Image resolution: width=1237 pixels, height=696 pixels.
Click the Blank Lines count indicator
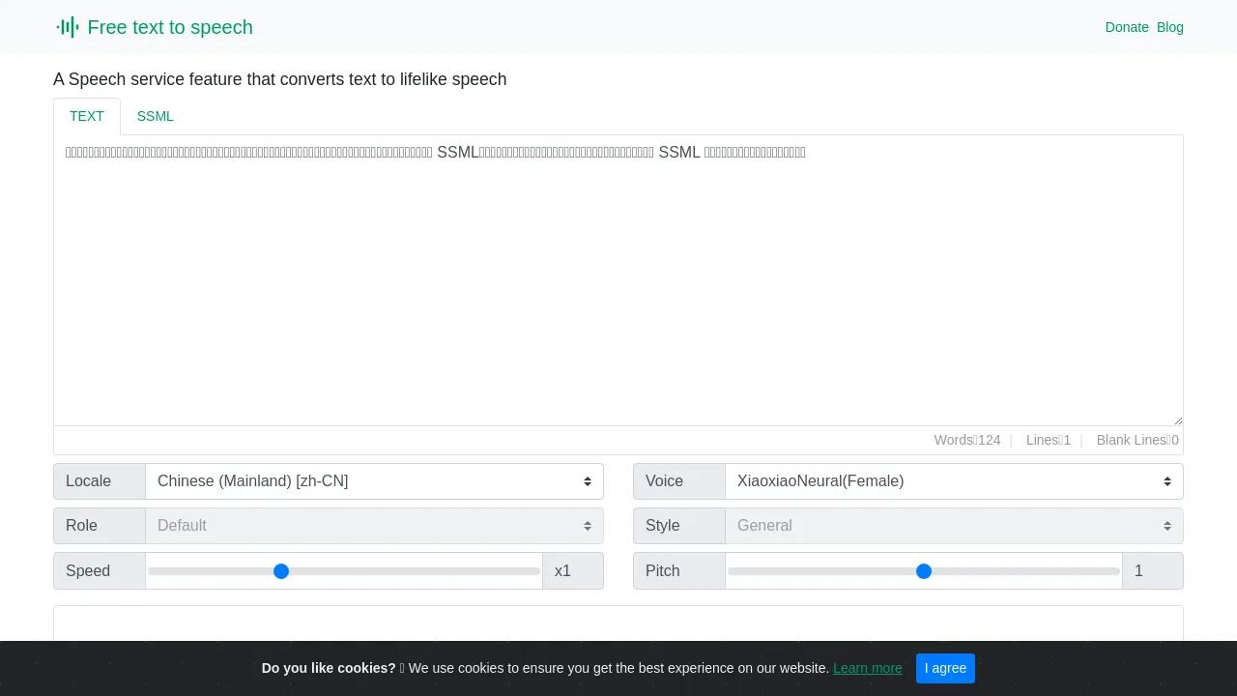pyautogui.click(x=1137, y=440)
